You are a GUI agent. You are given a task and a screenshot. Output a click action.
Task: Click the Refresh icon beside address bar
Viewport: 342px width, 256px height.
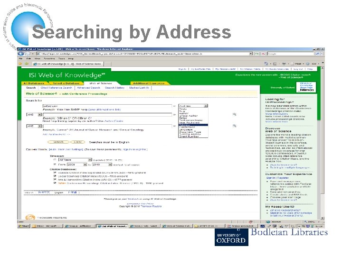pyautogui.click(x=256, y=54)
